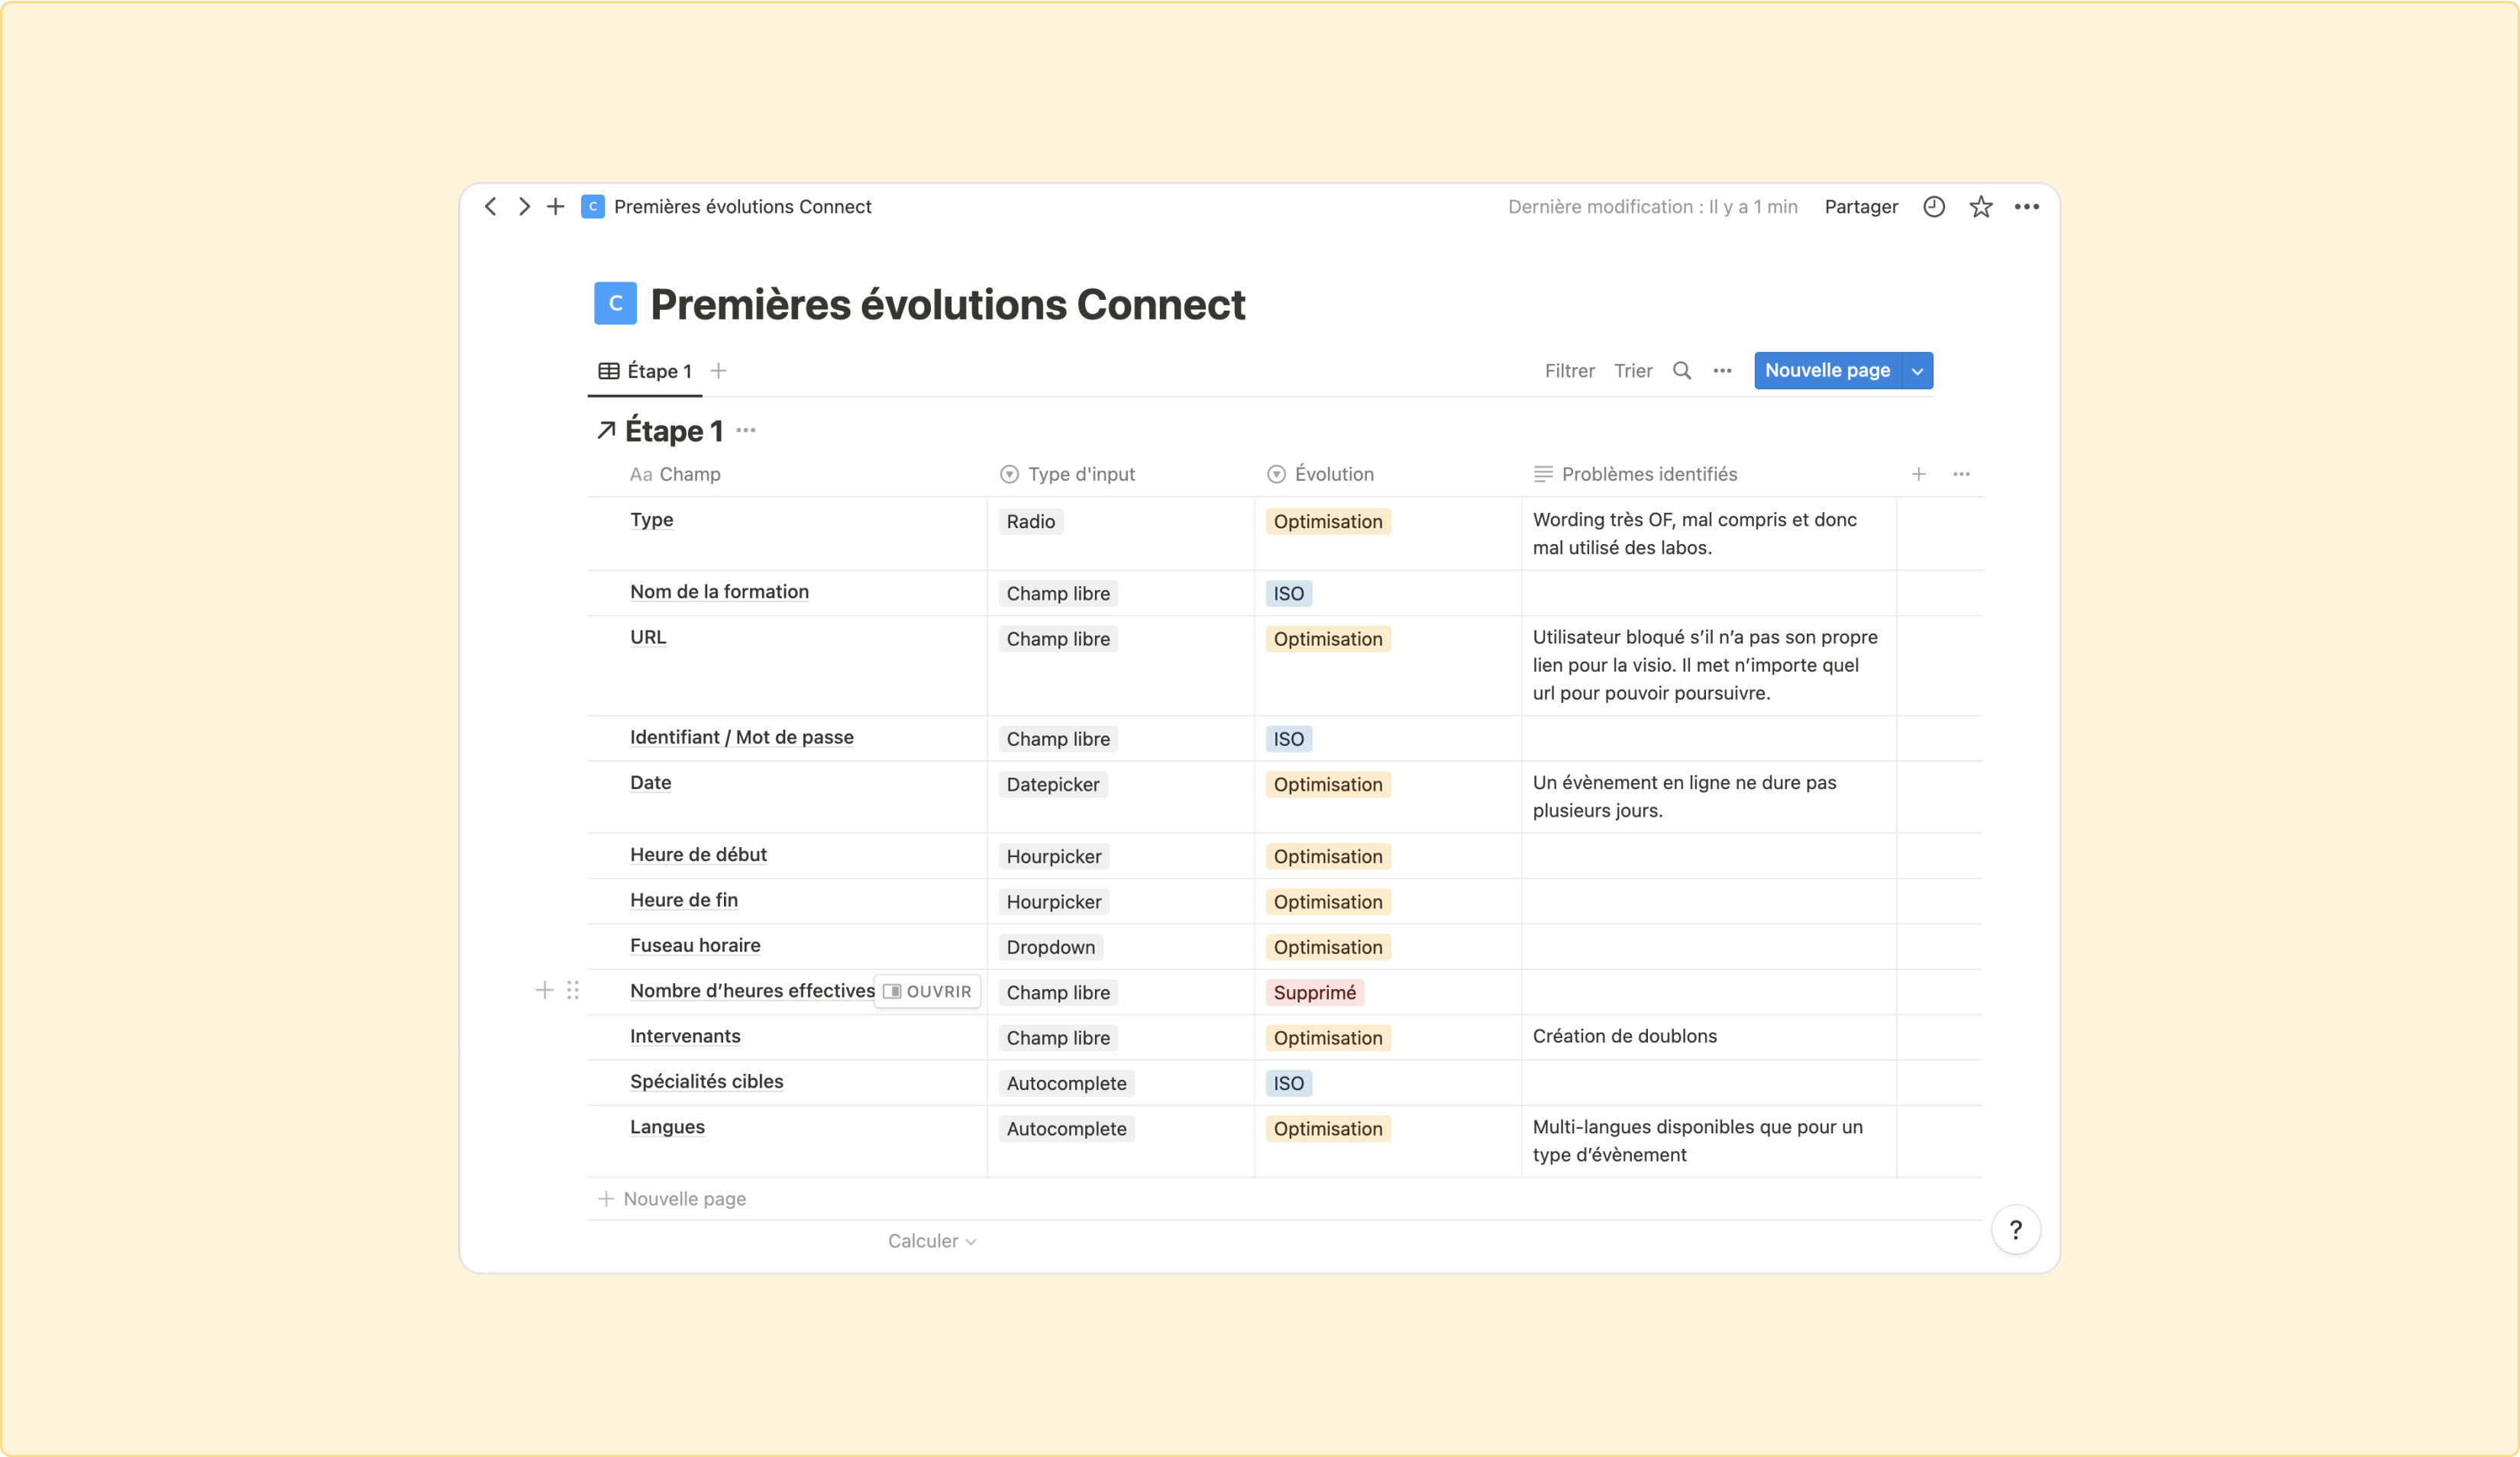The height and width of the screenshot is (1457, 2520).
Task: Open the Évolution column header menu
Action: [x=1320, y=474]
